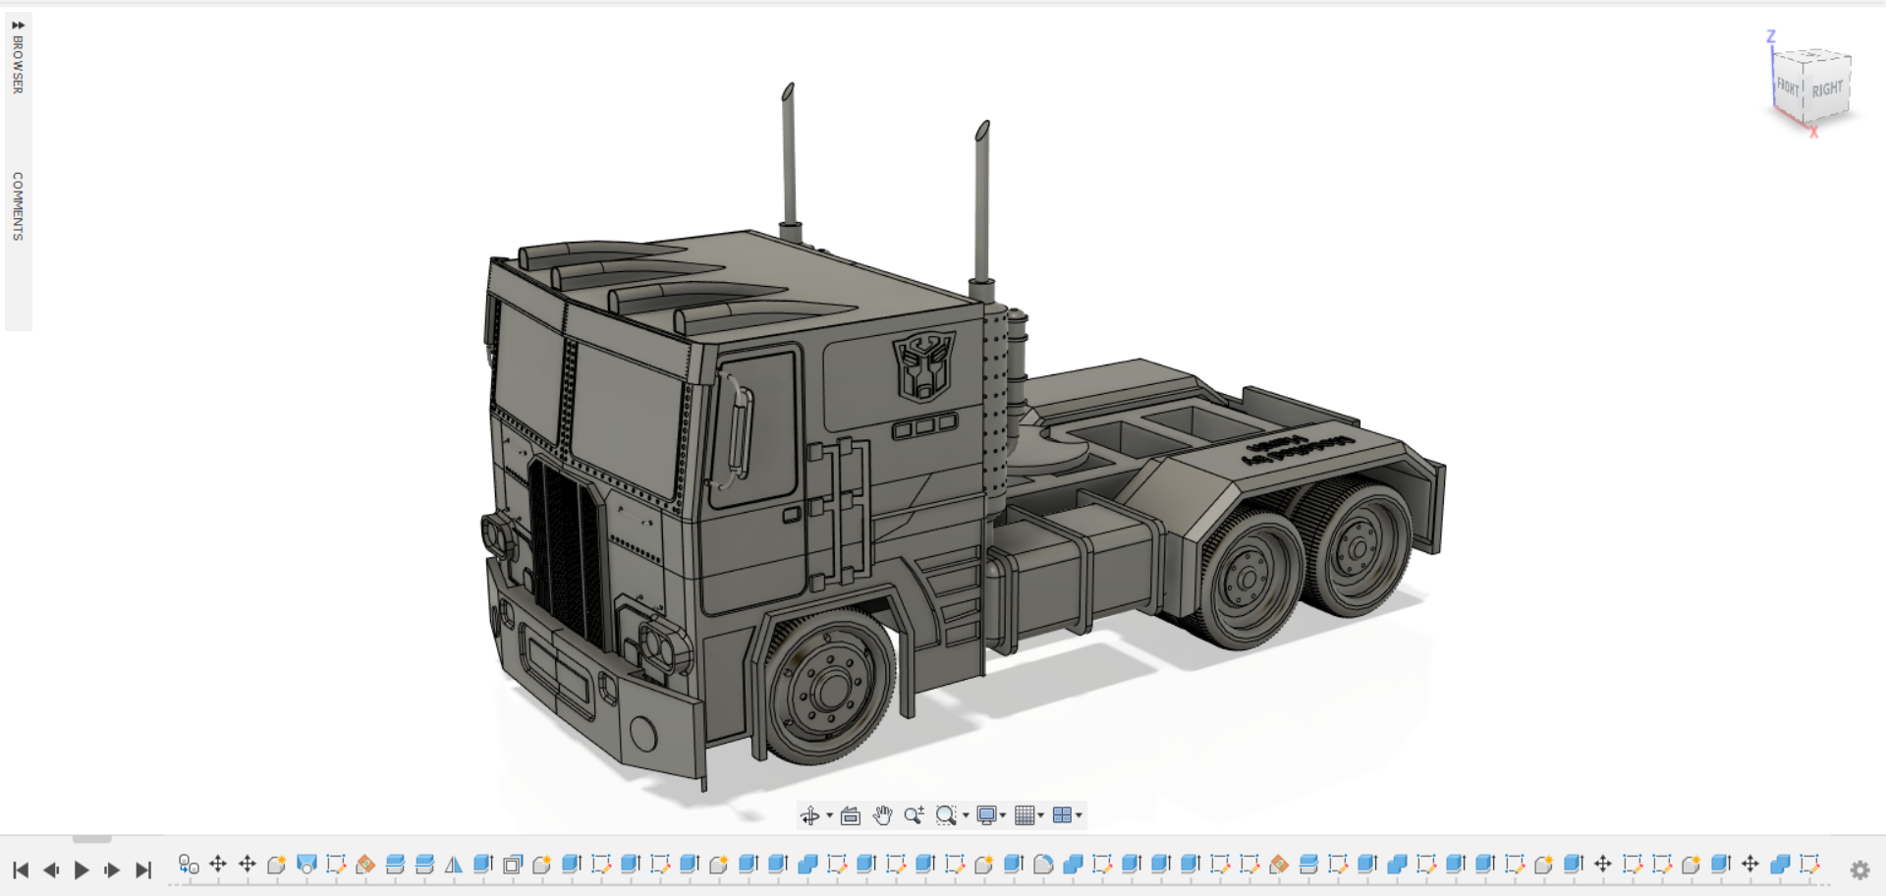Select the very first feature icon in timeline
The width and height of the screenshot is (1886, 896).
pyautogui.click(x=189, y=865)
